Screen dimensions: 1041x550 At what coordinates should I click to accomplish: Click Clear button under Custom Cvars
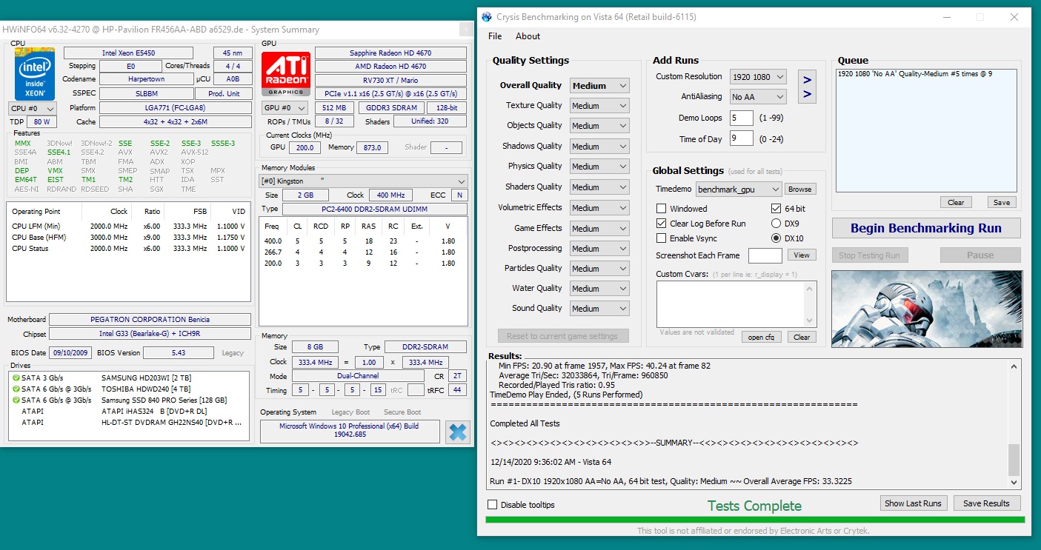pyautogui.click(x=802, y=337)
